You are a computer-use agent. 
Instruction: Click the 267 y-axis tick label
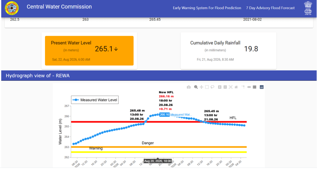pyautogui.click(x=67, y=106)
